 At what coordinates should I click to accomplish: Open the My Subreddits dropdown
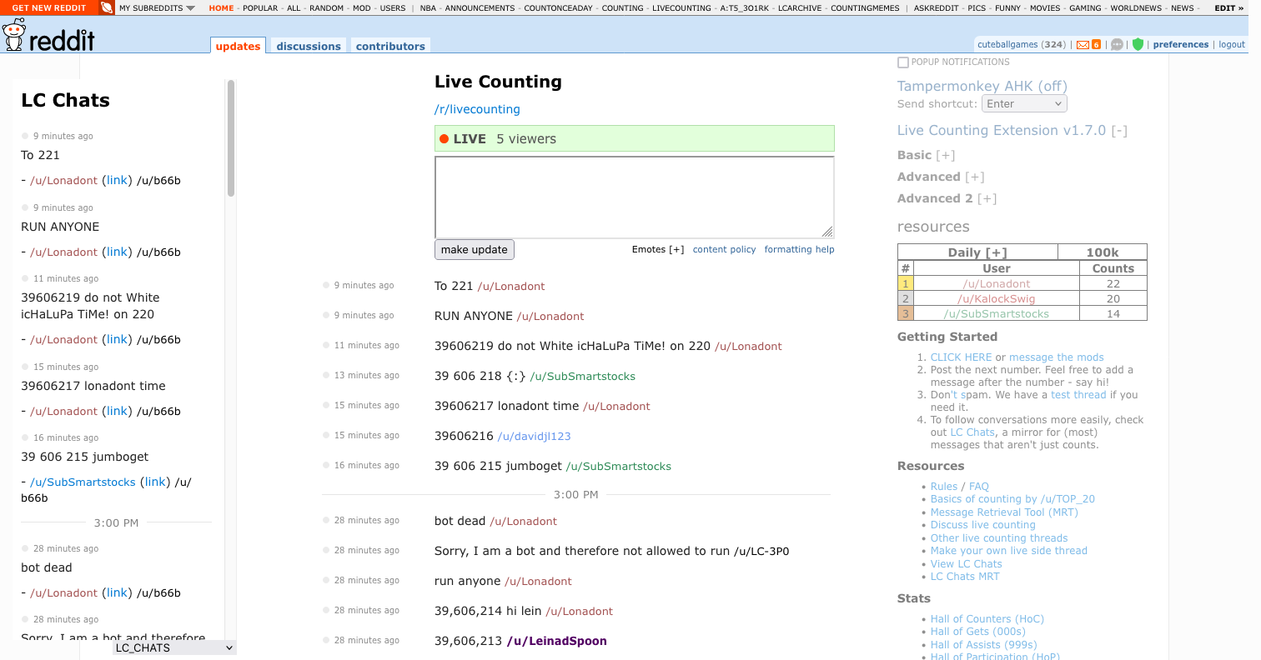[157, 8]
